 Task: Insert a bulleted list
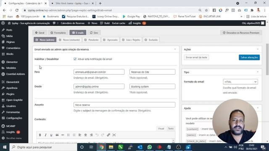69,135
